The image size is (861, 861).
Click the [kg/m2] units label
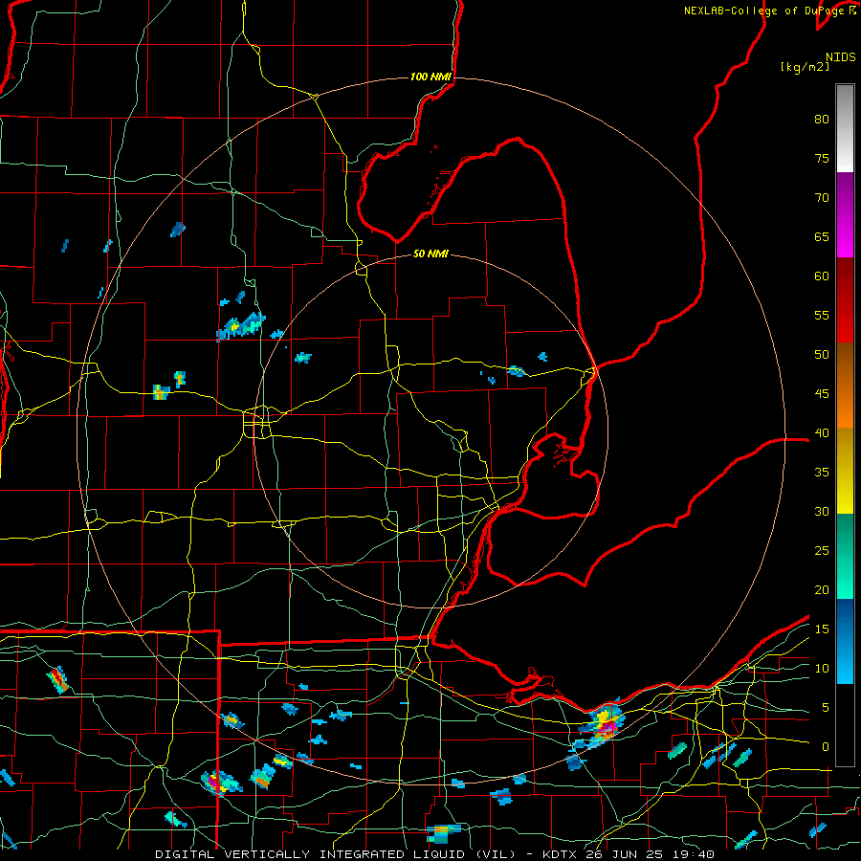click(805, 66)
